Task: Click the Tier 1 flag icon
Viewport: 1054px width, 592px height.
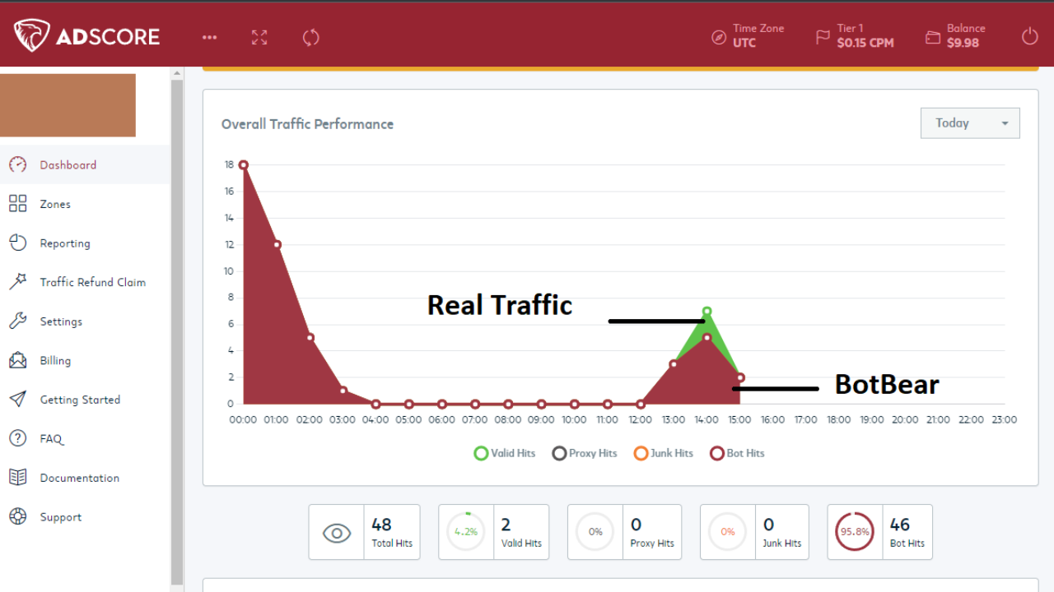Action: point(822,37)
